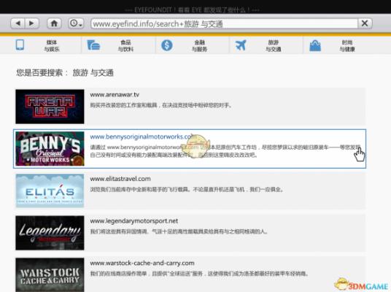The width and height of the screenshot is (391, 292).
Task: Click the Legendary Motorsport thumbnail
Action: (x=50, y=233)
